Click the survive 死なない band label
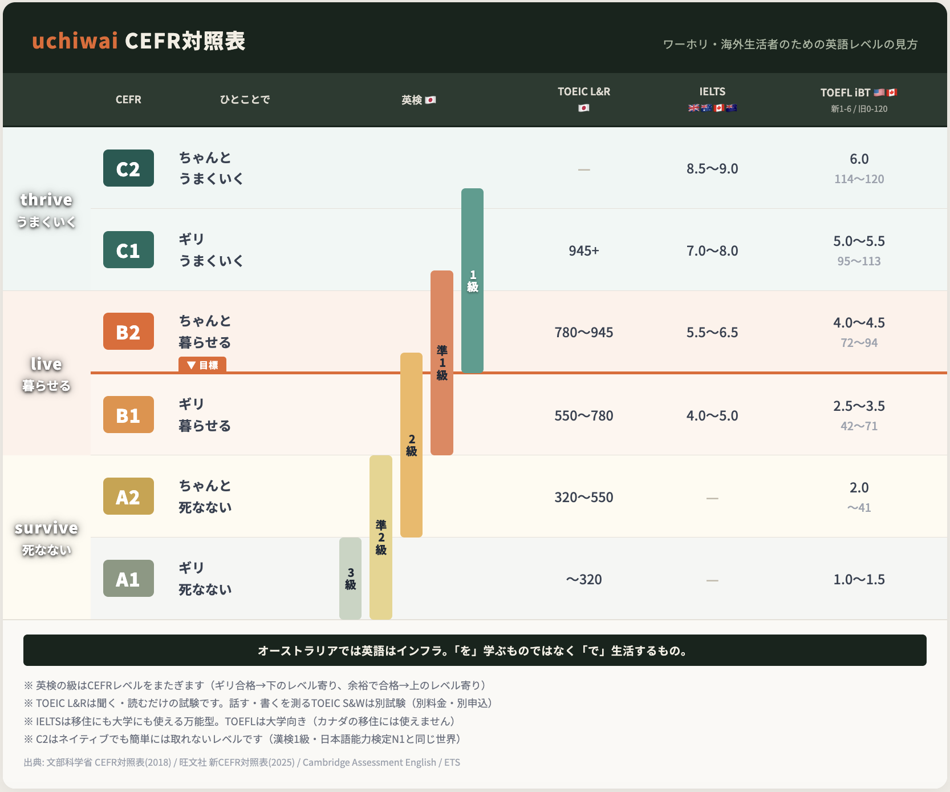The width and height of the screenshot is (950, 792). pyautogui.click(x=46, y=538)
